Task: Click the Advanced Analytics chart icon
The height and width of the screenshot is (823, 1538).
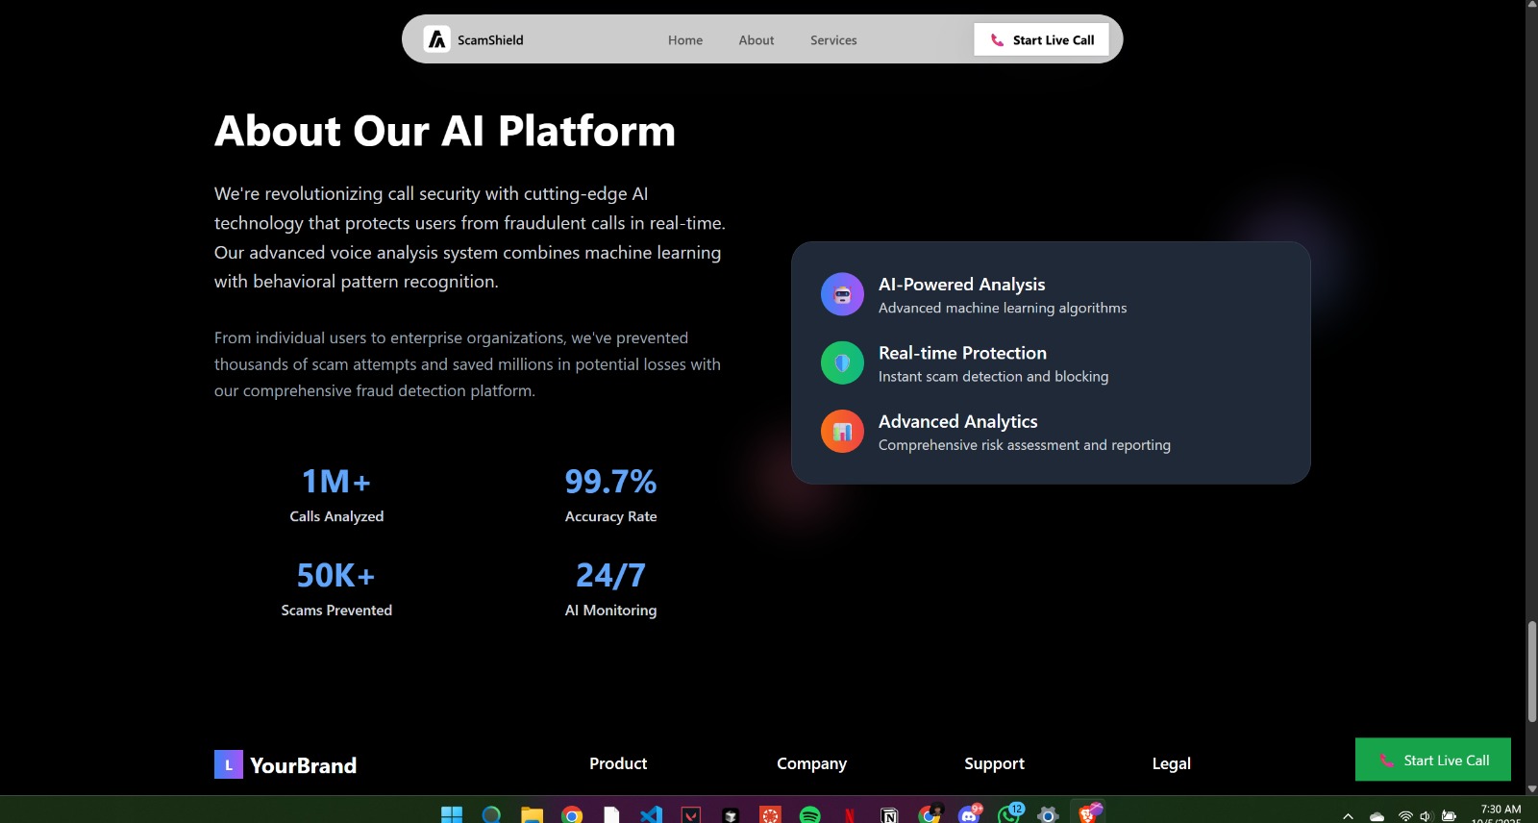Action: tap(842, 432)
